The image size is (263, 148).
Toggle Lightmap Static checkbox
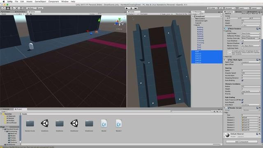click(x=242, y=48)
